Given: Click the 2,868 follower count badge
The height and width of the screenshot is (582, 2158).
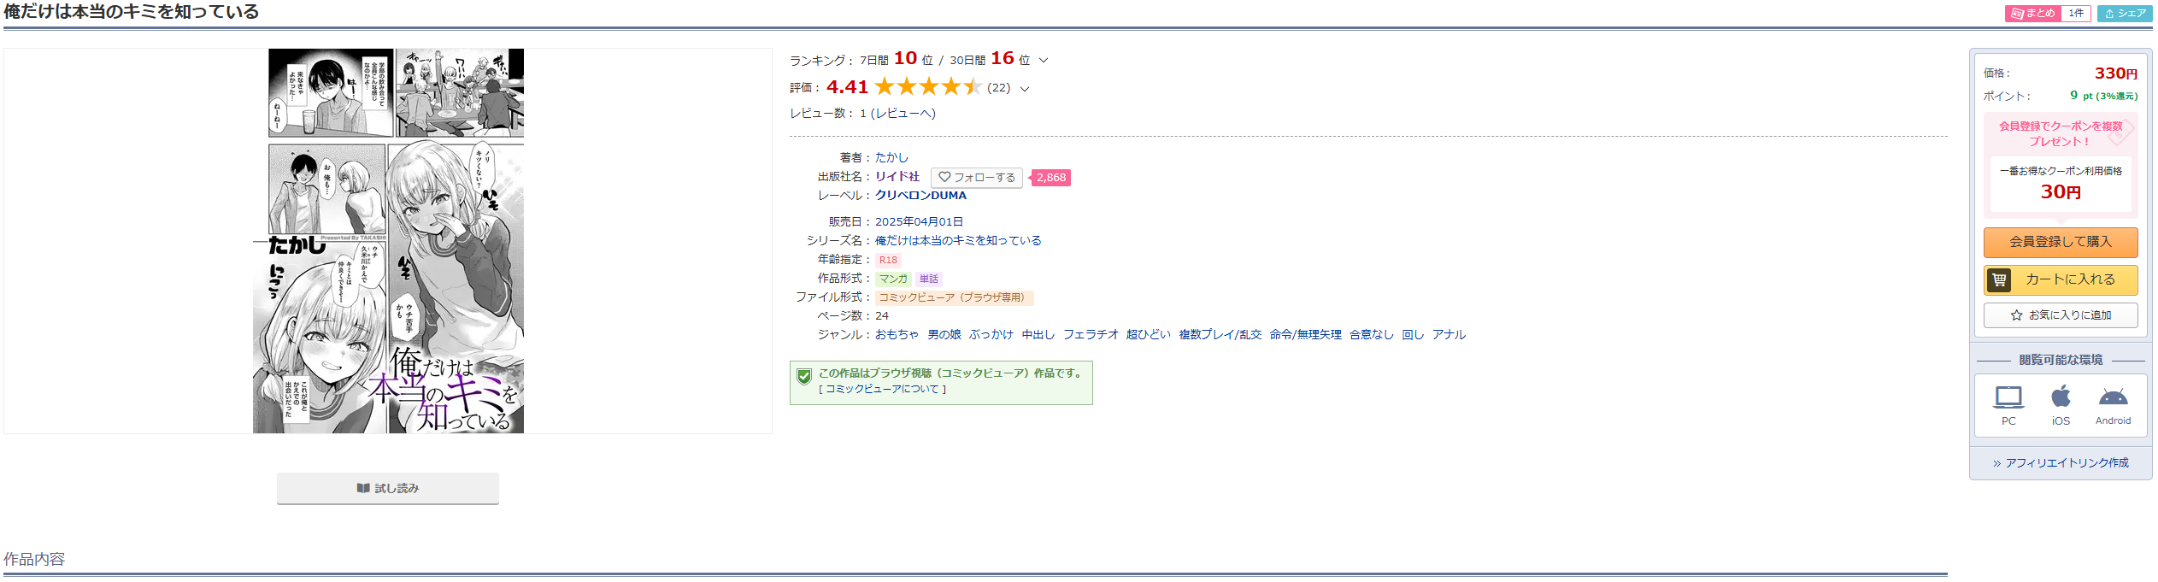Looking at the screenshot, I should [x=1050, y=178].
